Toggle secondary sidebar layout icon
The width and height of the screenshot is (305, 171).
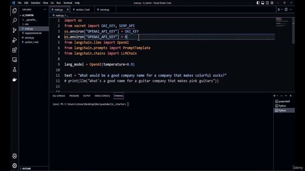[x=267, y=3]
